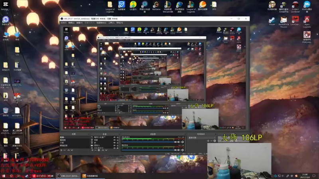Open the transition type dropdown in Scene Transitions
Image resolution: width=319 pixels, height=179 pixels.
point(202,138)
